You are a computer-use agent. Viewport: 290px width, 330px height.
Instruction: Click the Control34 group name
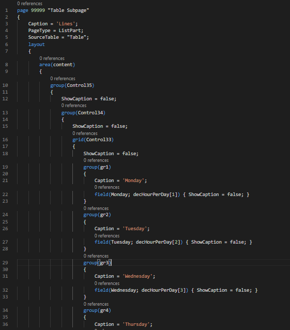tap(90, 113)
